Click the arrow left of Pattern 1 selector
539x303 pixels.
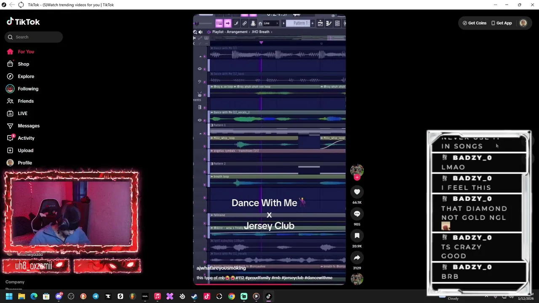coord(283,23)
